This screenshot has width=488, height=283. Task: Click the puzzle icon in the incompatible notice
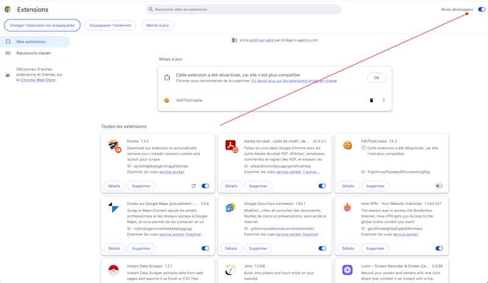coord(167,77)
